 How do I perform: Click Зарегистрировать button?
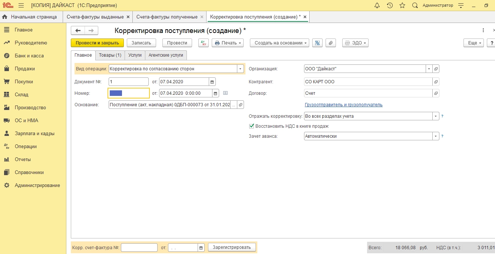[x=232, y=247]
